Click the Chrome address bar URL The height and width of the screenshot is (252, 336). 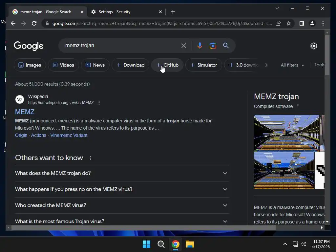click(x=162, y=23)
